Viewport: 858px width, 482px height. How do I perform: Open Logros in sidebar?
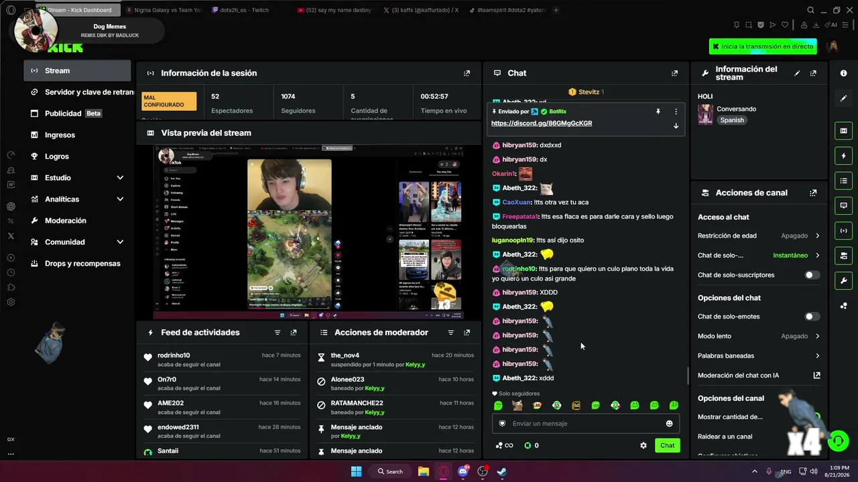tap(78, 156)
